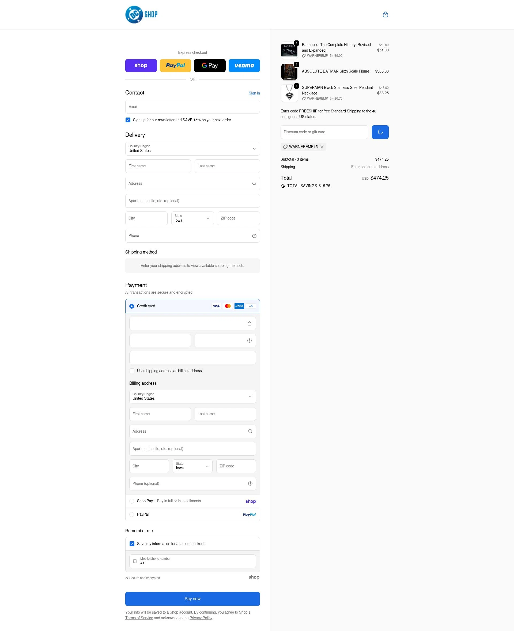Disable save my information for faster checkout

click(132, 544)
